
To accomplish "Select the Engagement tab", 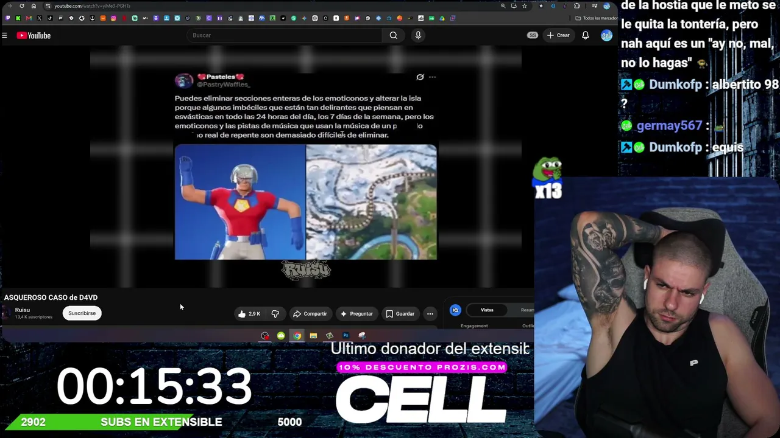I will [474, 326].
